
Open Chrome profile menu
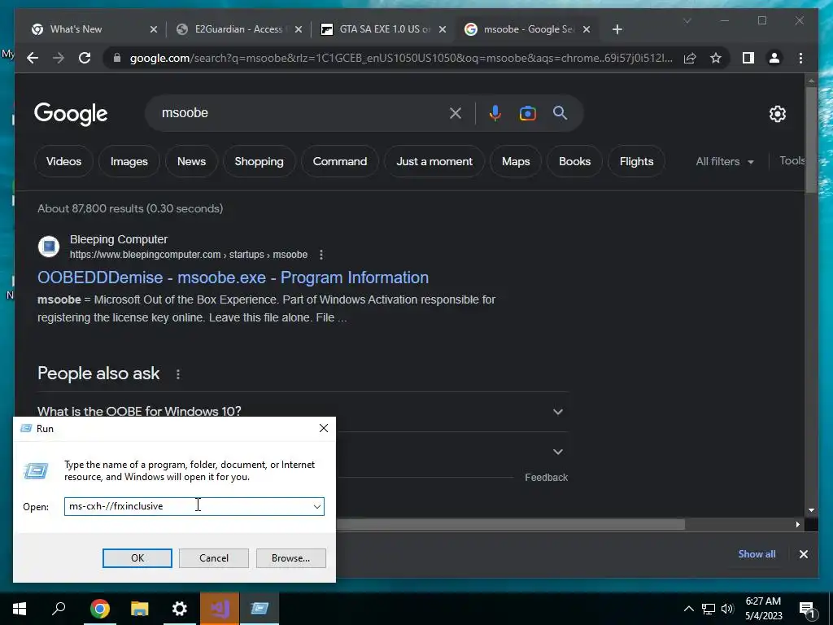(x=774, y=58)
